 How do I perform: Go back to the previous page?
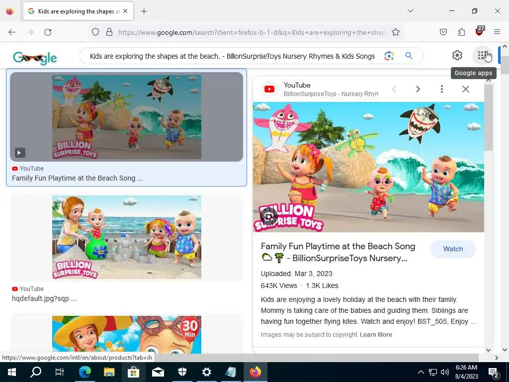click(x=12, y=32)
